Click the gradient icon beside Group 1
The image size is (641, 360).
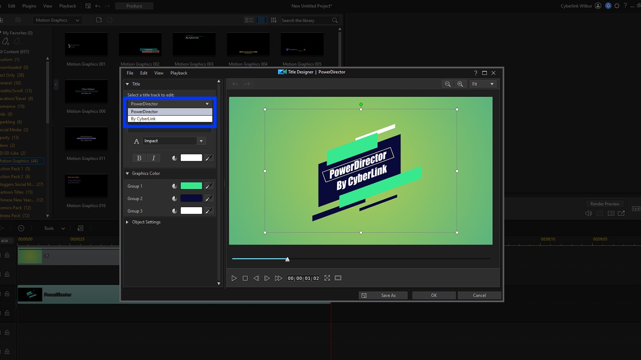pyautogui.click(x=175, y=186)
